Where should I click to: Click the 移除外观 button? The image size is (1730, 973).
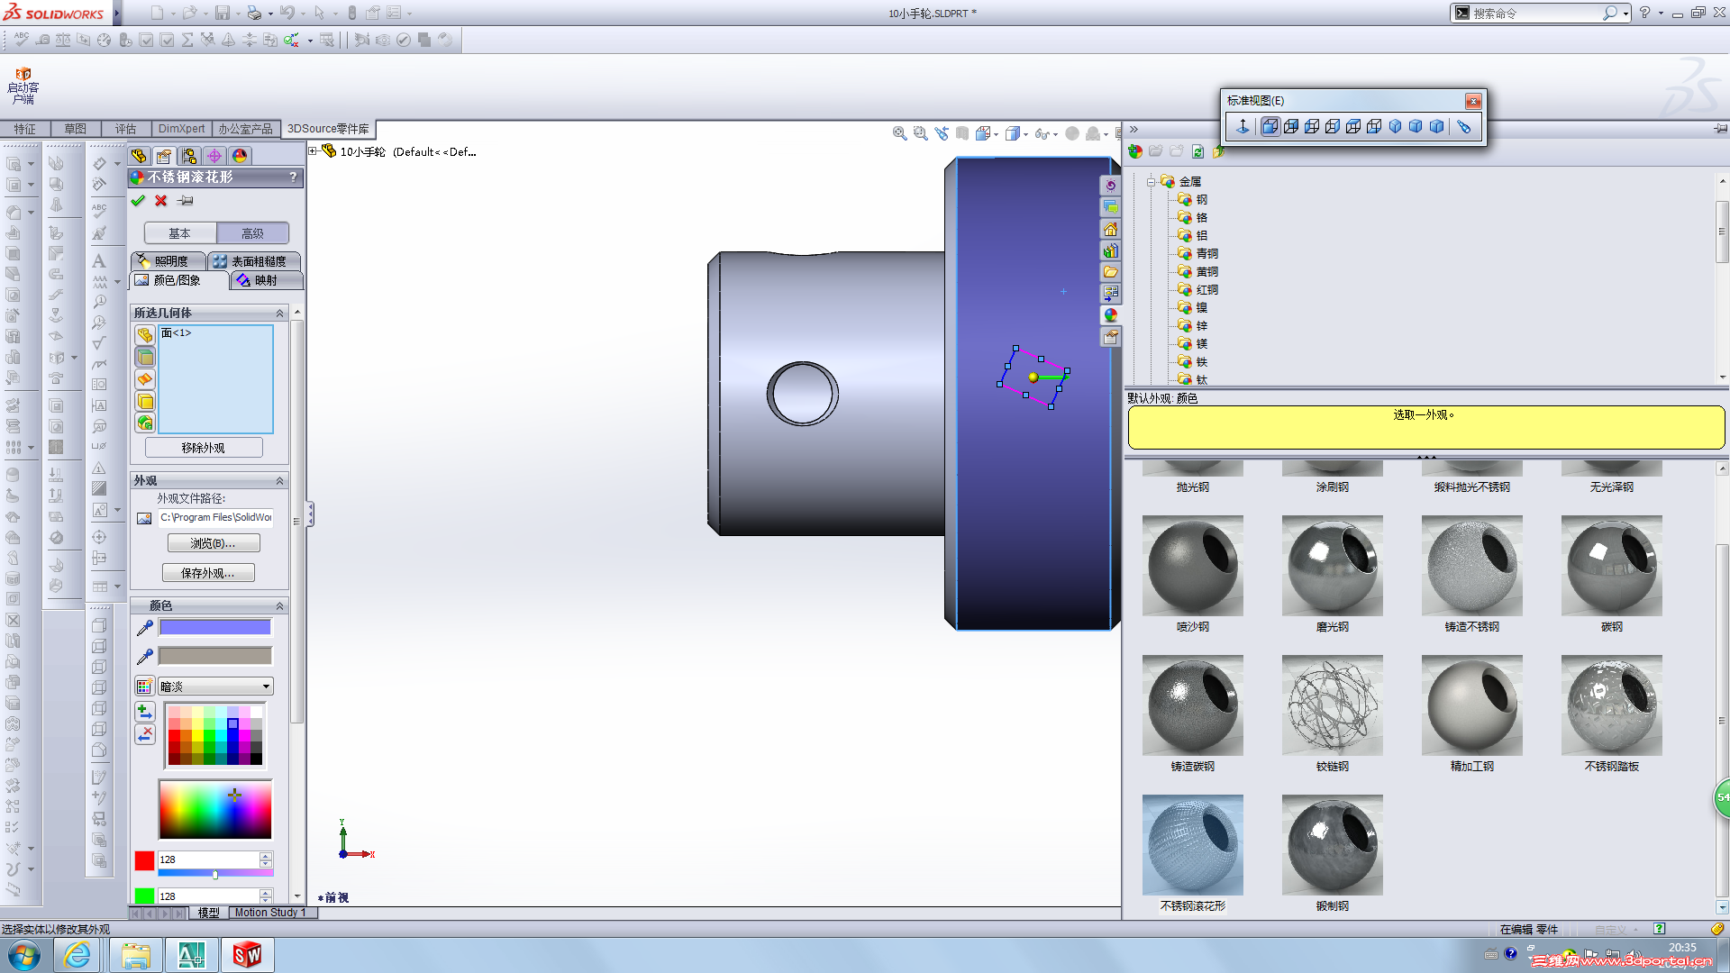[x=203, y=448]
